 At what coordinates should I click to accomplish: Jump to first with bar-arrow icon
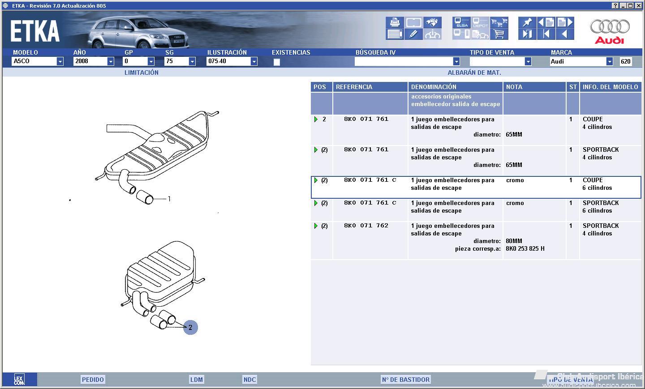tap(546, 34)
